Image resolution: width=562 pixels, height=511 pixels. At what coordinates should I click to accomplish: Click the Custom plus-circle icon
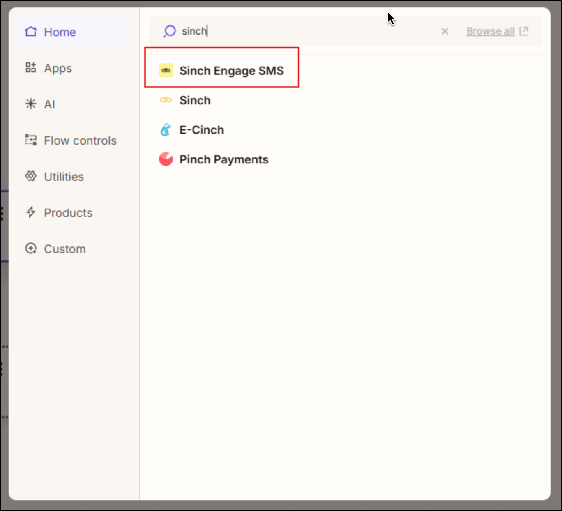tap(31, 249)
